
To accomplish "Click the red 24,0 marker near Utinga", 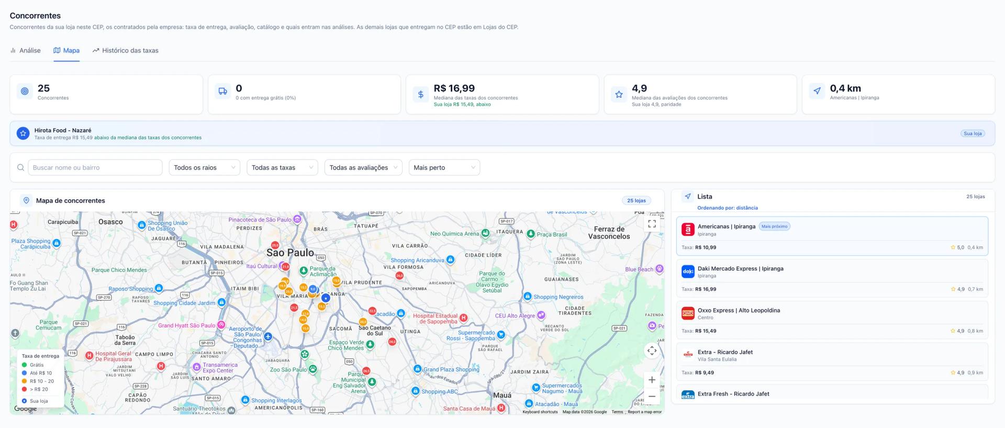I will coord(392,342).
